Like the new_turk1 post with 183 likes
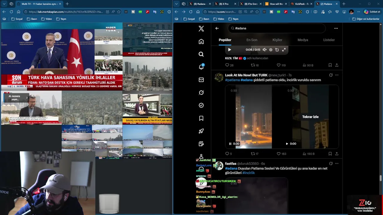The image size is (383, 215). pyautogui.click(x=281, y=154)
